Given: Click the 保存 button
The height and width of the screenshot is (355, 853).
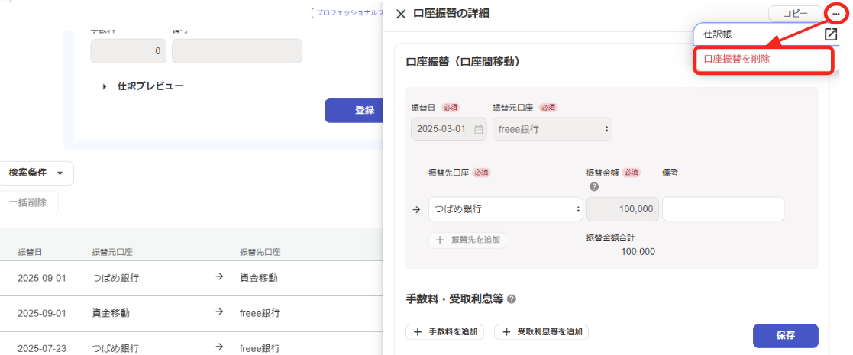Looking at the screenshot, I should [785, 335].
